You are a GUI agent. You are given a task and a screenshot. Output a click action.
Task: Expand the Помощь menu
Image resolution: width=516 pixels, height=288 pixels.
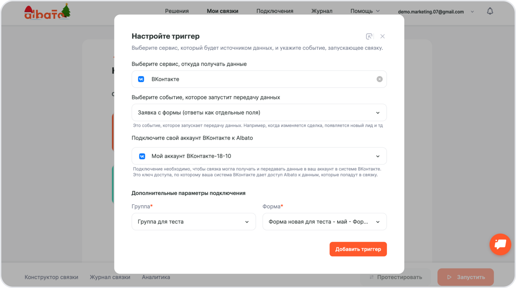coord(365,11)
